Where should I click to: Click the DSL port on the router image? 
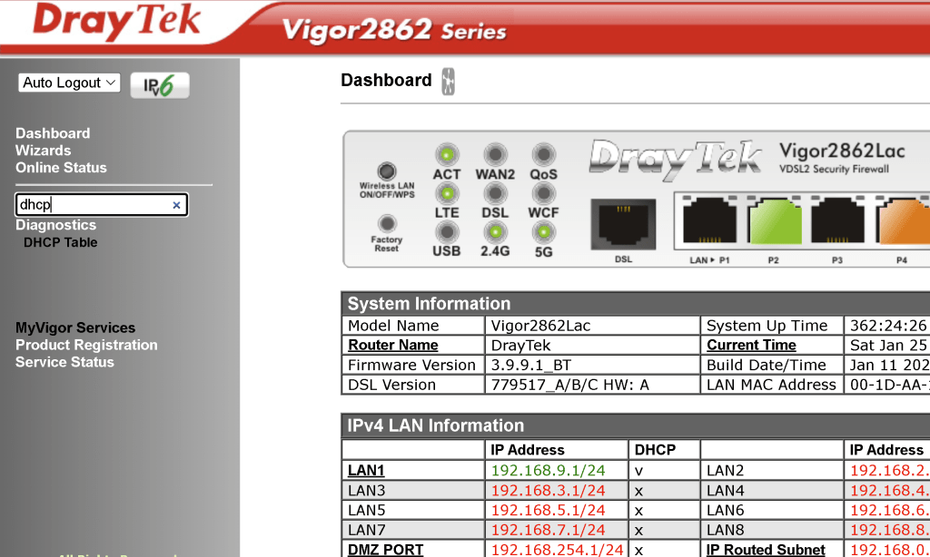click(x=623, y=225)
